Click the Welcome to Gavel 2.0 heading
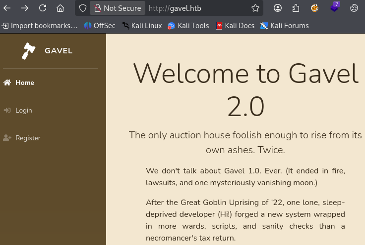 pyautogui.click(x=245, y=90)
